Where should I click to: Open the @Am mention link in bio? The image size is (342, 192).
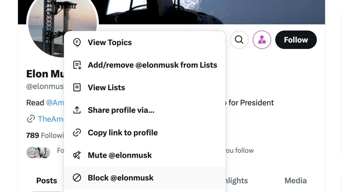click(x=55, y=103)
